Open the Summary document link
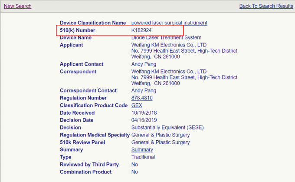Viewport: 295px width, 182px height. pos(142,150)
